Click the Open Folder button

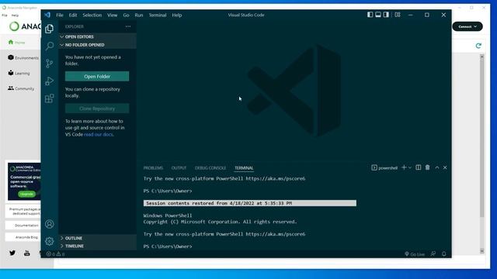[x=97, y=76]
